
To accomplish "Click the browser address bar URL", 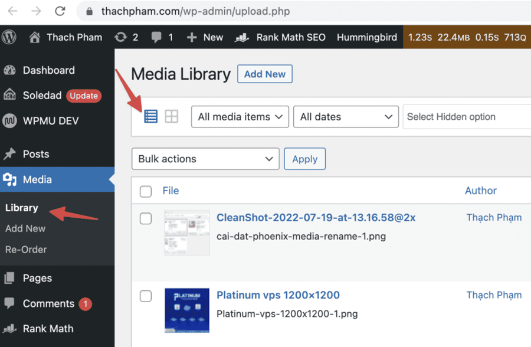I will [195, 11].
